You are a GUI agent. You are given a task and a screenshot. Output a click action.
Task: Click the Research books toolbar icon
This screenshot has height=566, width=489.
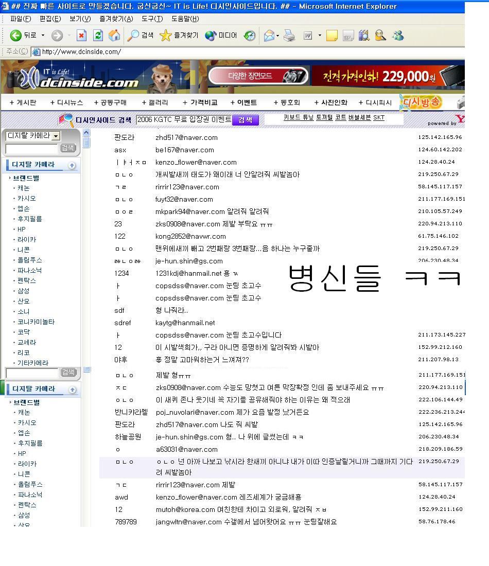coord(364,36)
